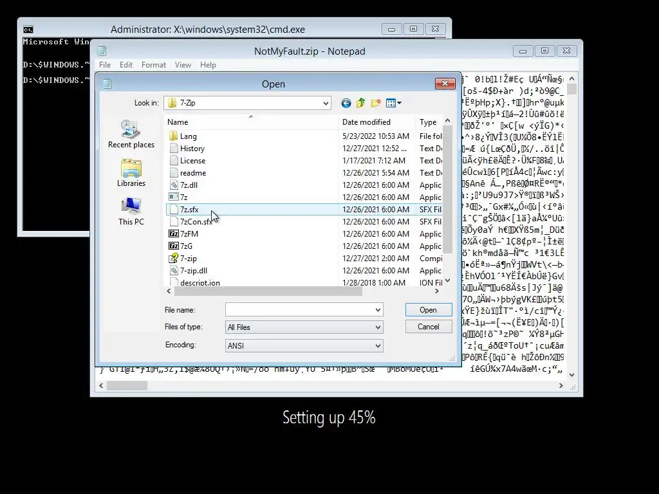
Task: Open the Notepad View menu
Action: 183,65
